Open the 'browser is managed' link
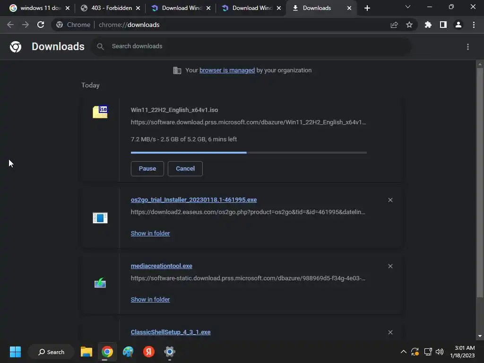Image resolution: width=484 pixels, height=363 pixels. [227, 70]
